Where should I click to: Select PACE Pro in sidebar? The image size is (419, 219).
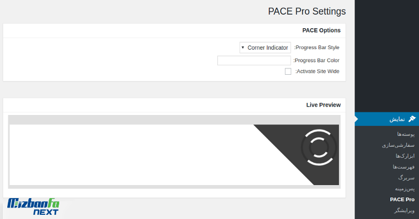coord(402,200)
